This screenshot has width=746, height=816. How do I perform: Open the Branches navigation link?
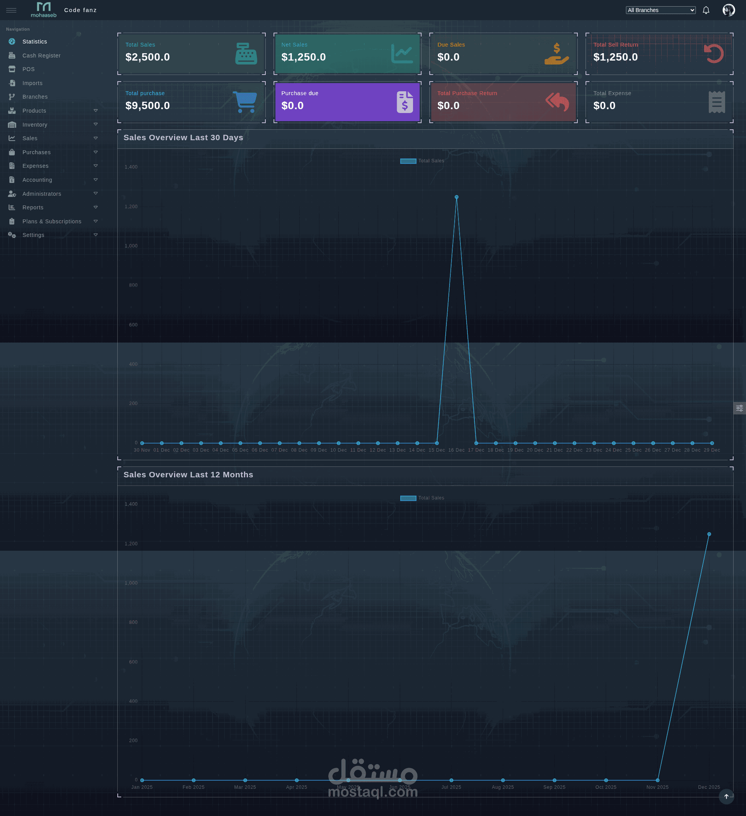point(35,97)
